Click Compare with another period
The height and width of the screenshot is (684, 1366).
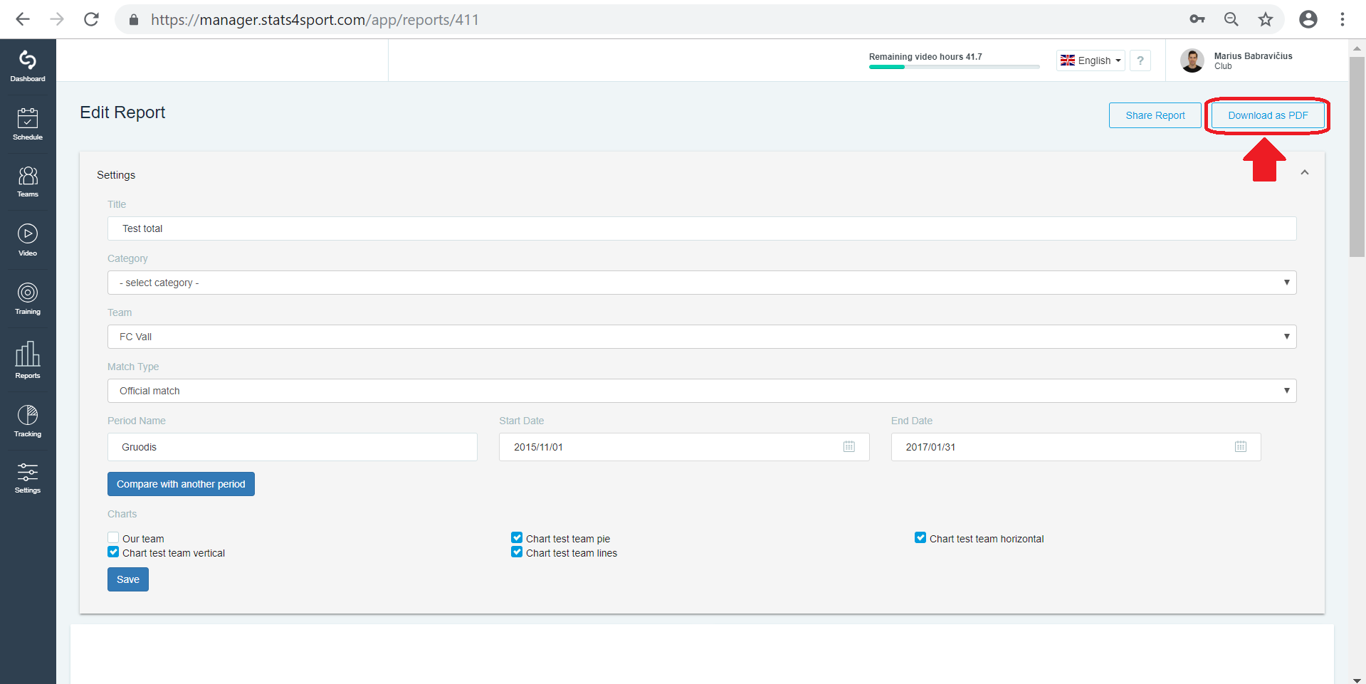(x=181, y=484)
